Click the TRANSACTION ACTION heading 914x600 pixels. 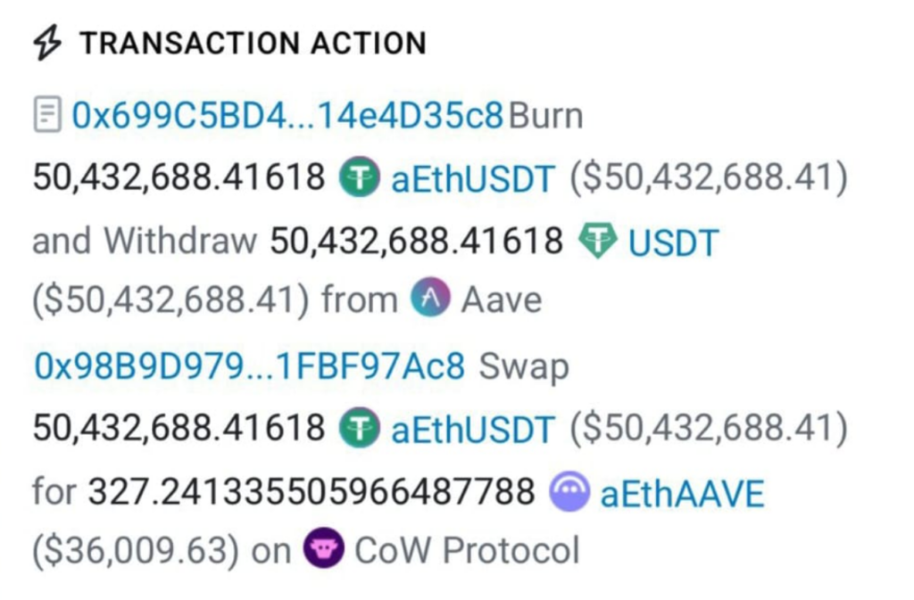click(253, 44)
